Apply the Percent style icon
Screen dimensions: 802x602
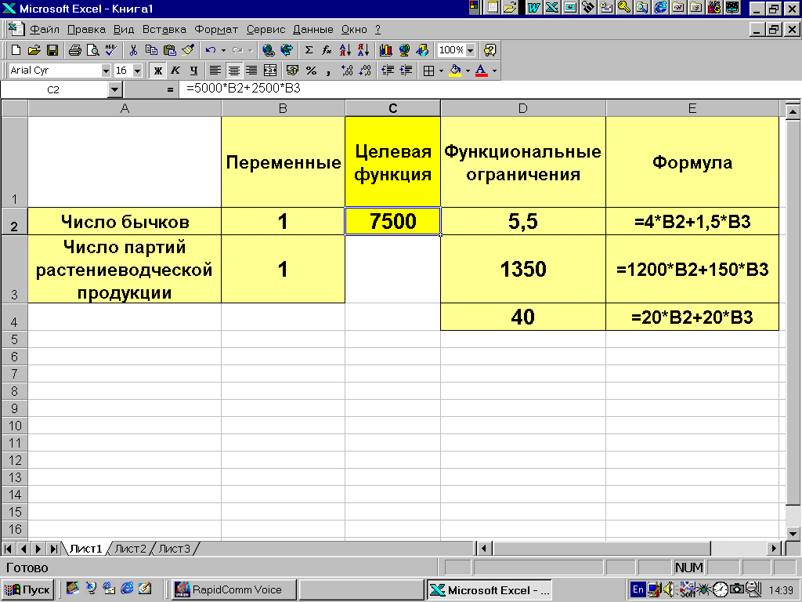click(311, 71)
